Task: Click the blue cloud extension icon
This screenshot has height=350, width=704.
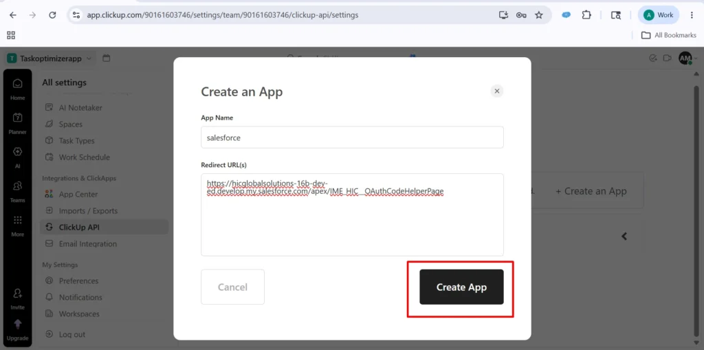Action: (x=566, y=15)
